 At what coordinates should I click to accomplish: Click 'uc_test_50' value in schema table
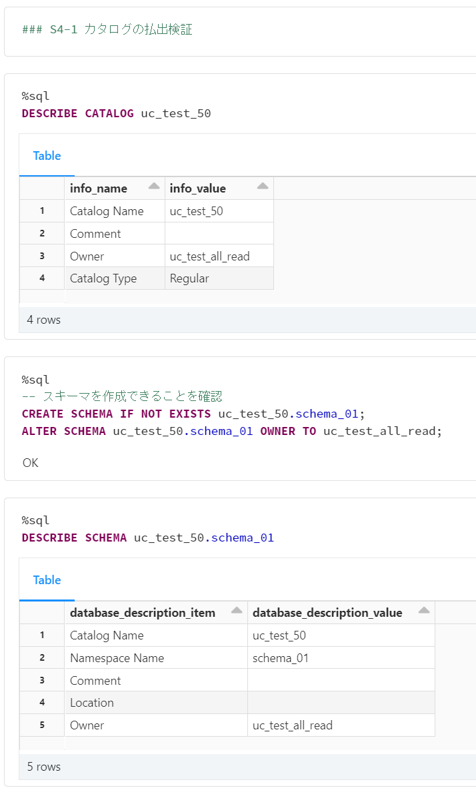[341, 635]
